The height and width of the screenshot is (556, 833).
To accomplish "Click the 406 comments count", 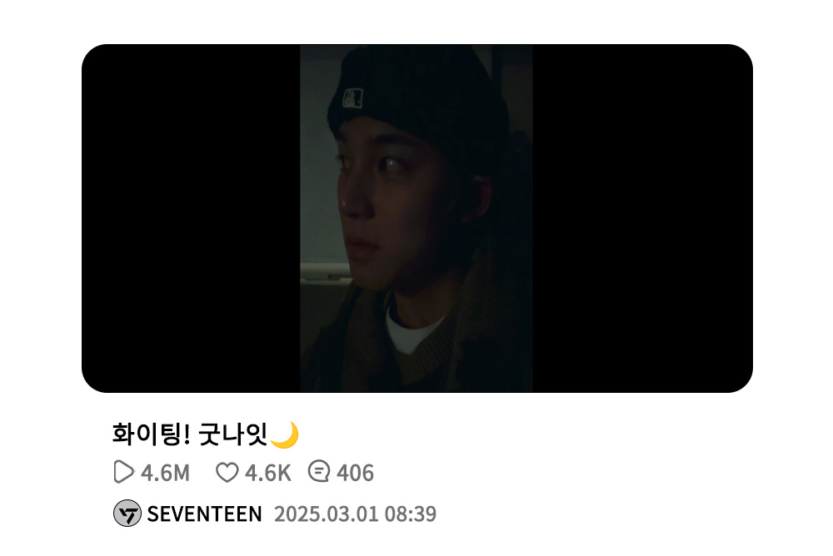I will click(355, 473).
